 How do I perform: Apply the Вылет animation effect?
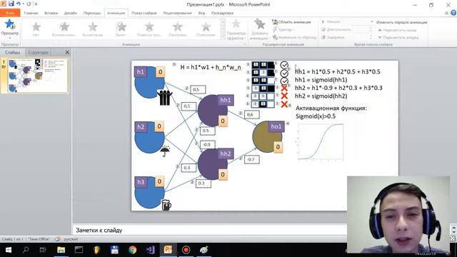coord(121,29)
